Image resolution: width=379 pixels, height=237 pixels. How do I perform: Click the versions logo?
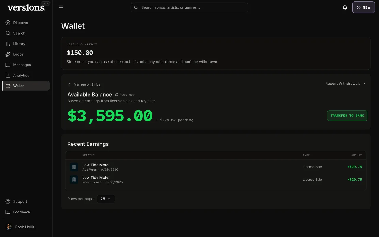[26, 8]
